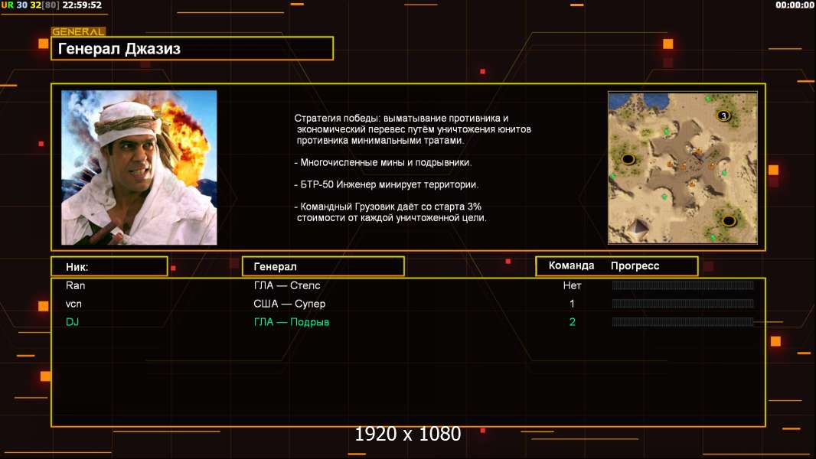Click General Jaziz portrait image
Image resolution: width=816 pixels, height=459 pixels.
(x=139, y=168)
